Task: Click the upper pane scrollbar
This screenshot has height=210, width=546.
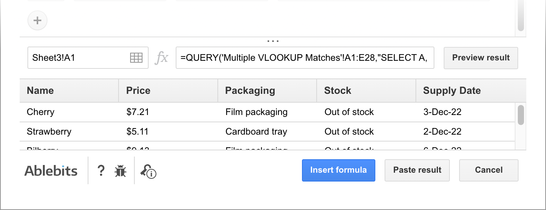Action: (521, 16)
